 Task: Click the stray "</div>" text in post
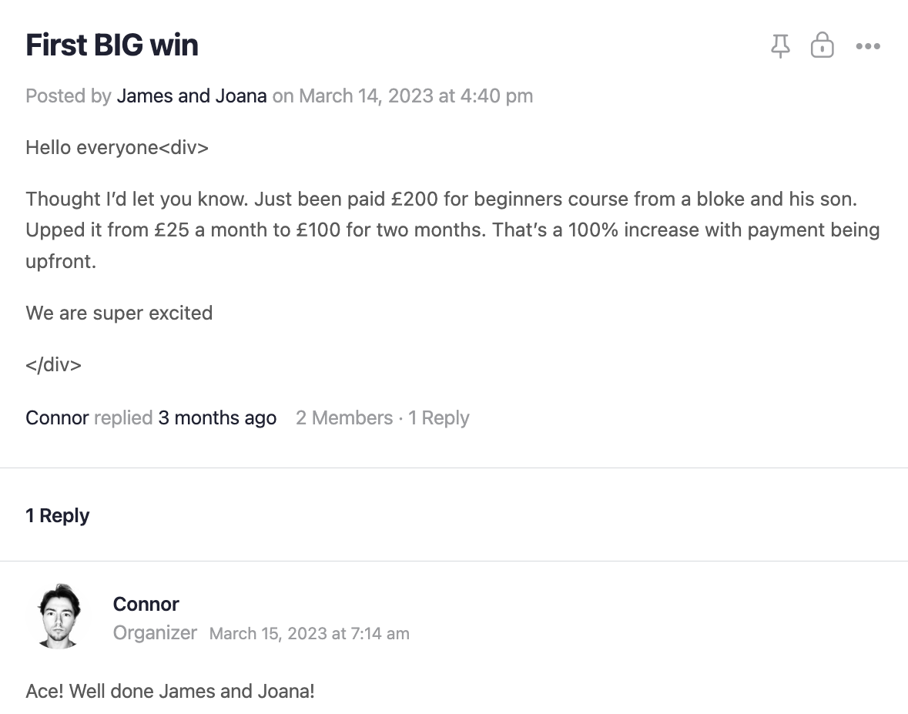pyautogui.click(x=53, y=364)
